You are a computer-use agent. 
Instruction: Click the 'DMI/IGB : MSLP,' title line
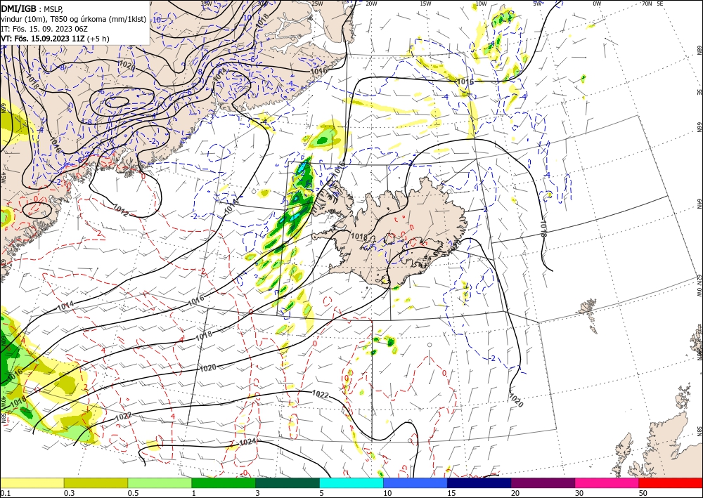click(32, 8)
